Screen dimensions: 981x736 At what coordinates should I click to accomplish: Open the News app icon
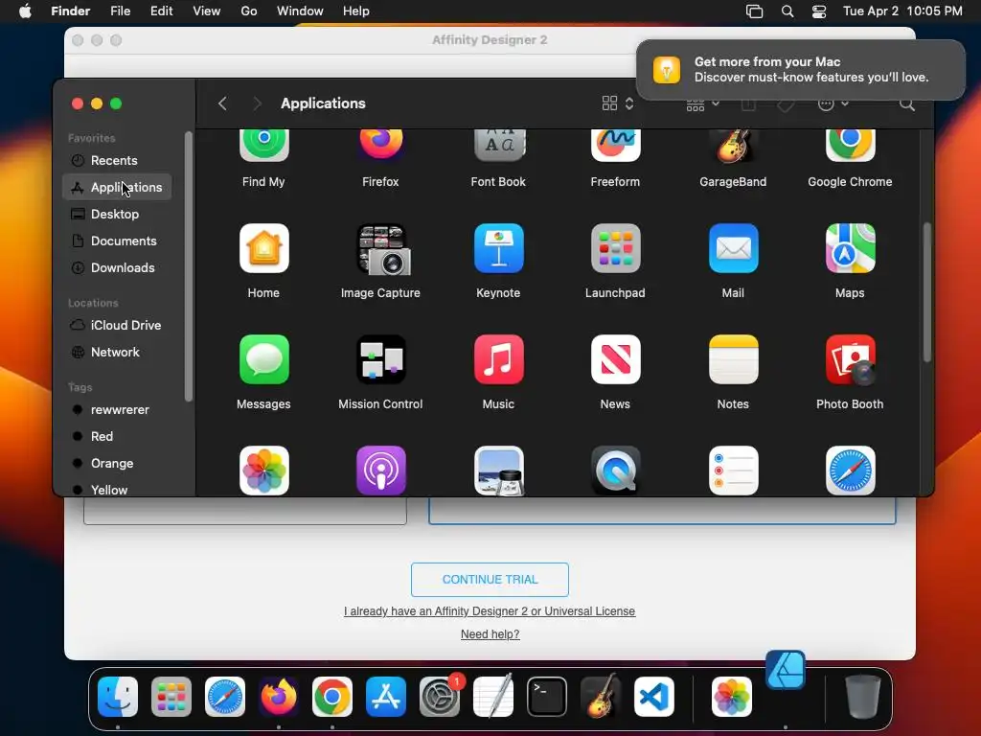coord(616,359)
